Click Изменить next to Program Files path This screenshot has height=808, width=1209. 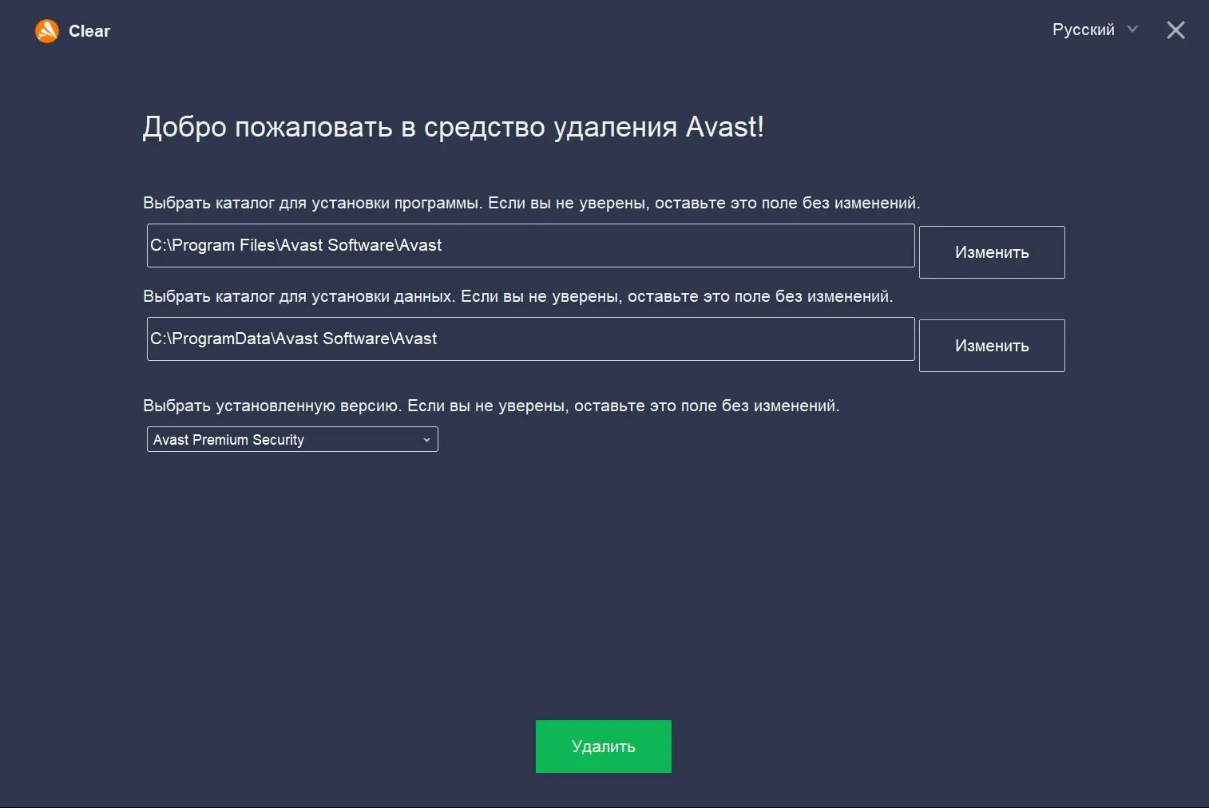tap(992, 252)
